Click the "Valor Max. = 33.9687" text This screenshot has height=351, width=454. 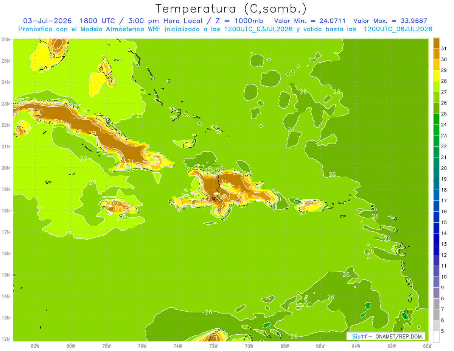(390, 21)
